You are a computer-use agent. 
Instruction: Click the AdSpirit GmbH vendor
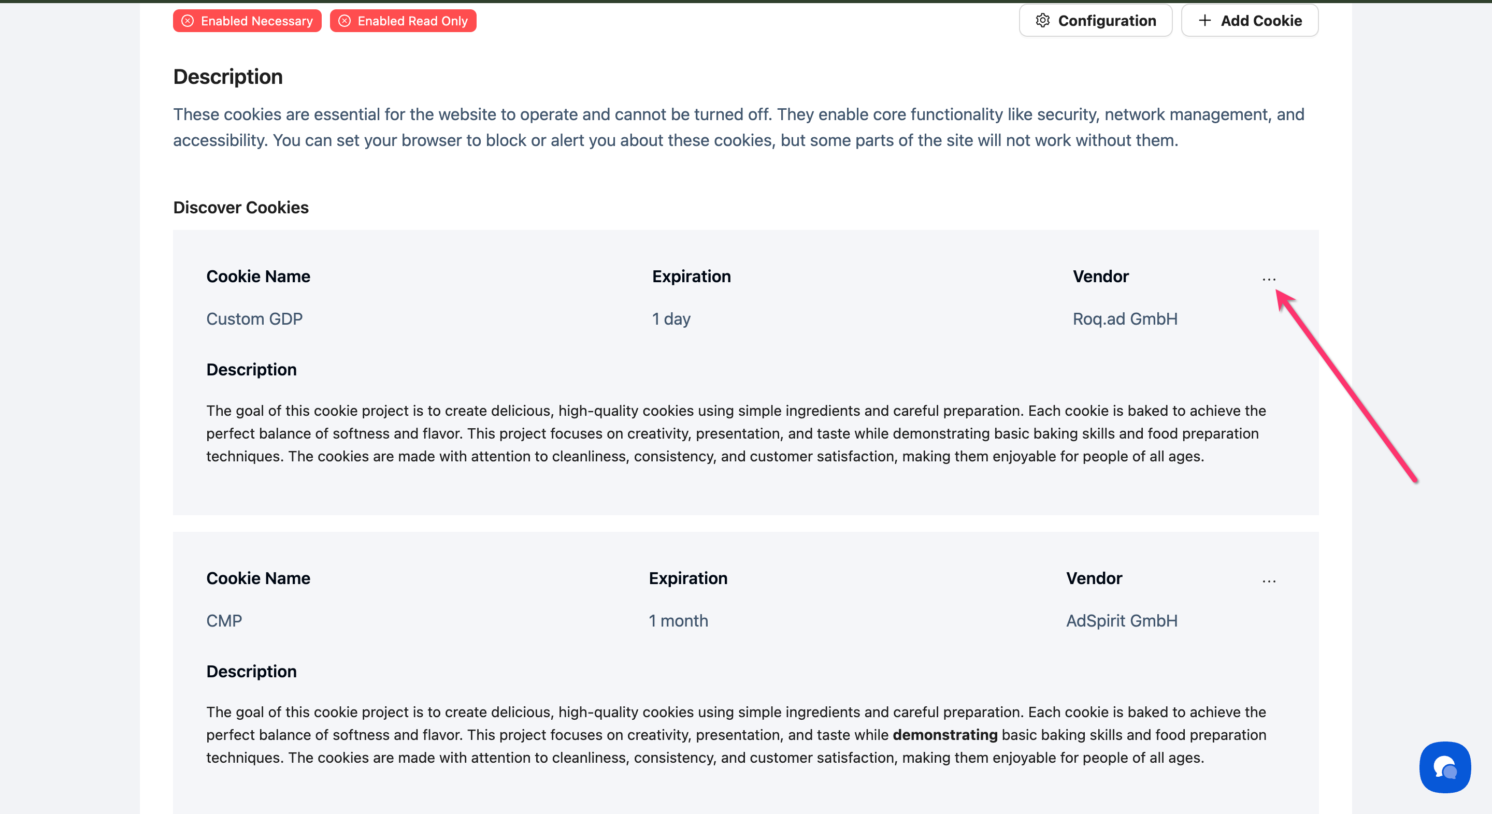click(x=1121, y=621)
